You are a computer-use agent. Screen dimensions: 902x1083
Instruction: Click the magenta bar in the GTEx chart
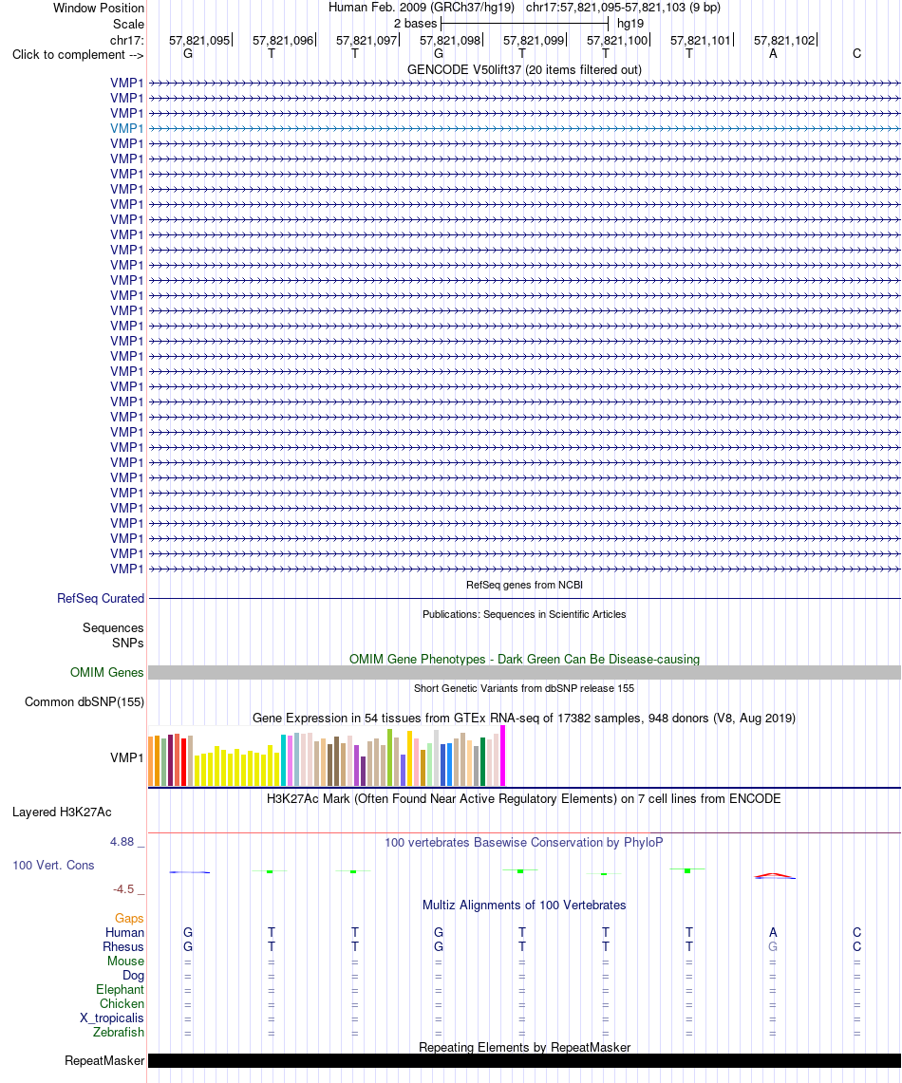pyautogui.click(x=503, y=756)
